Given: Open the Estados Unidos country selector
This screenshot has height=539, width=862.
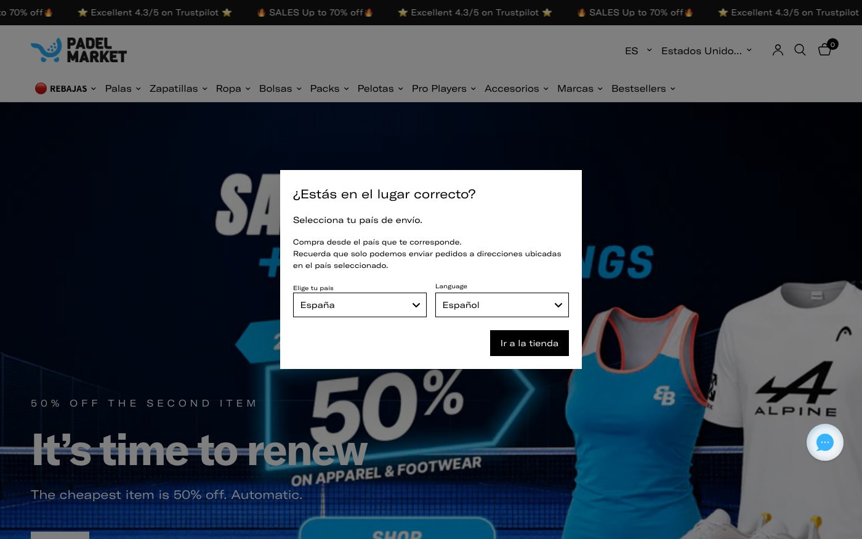Looking at the screenshot, I should (x=706, y=51).
